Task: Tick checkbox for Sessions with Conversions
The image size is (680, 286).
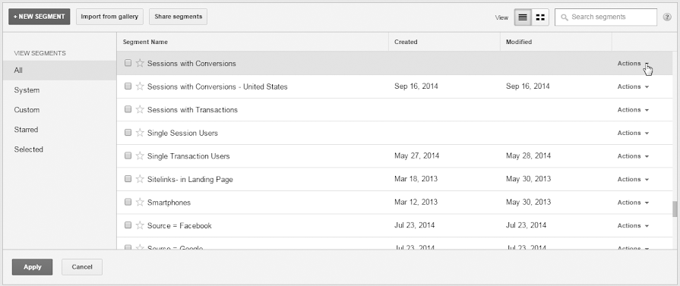Action: [x=128, y=63]
